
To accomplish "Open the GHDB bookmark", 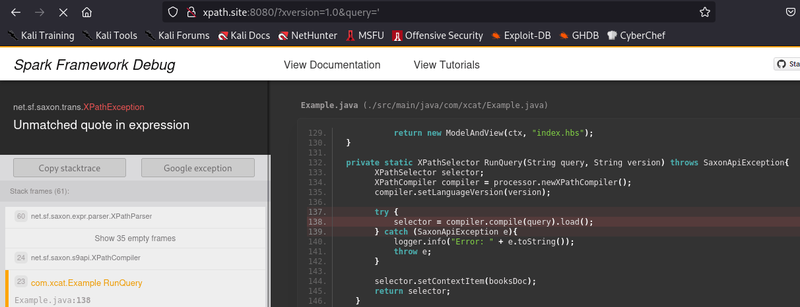I will [579, 36].
